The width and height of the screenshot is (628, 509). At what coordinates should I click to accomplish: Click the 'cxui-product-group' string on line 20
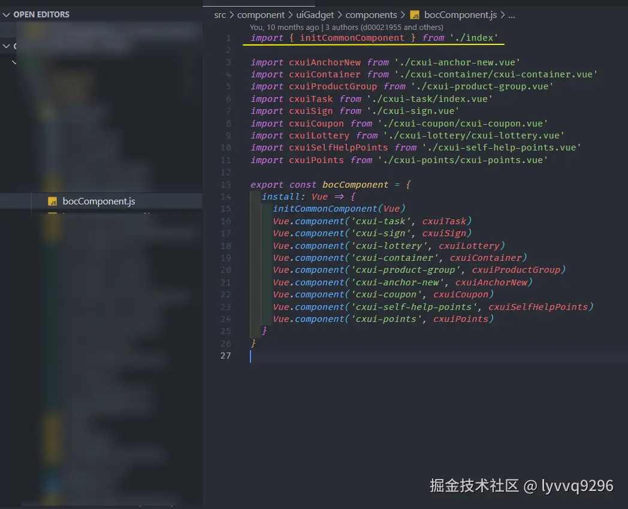[405, 270]
